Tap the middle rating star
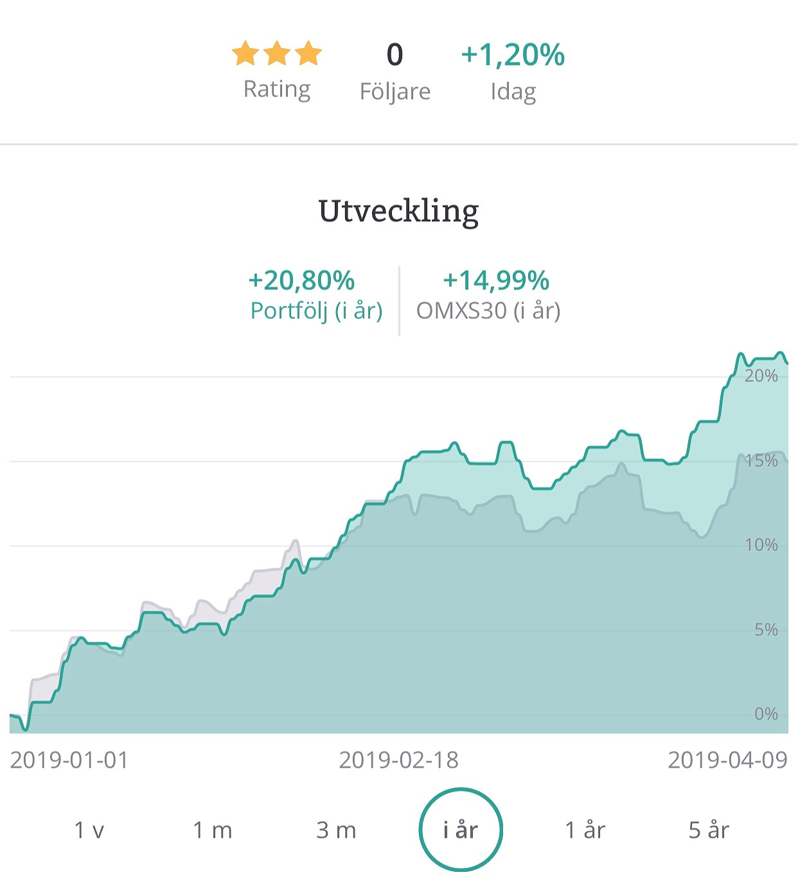This screenshot has width=798, height=877. coord(277,54)
